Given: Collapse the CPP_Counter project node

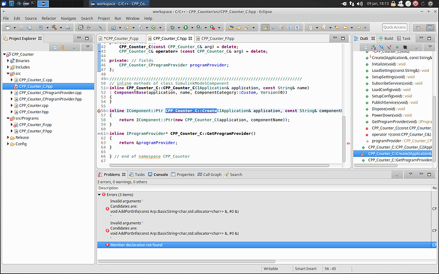Looking at the screenshot, I should tap(4, 54).
